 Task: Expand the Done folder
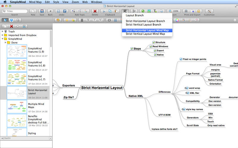(6, 43)
